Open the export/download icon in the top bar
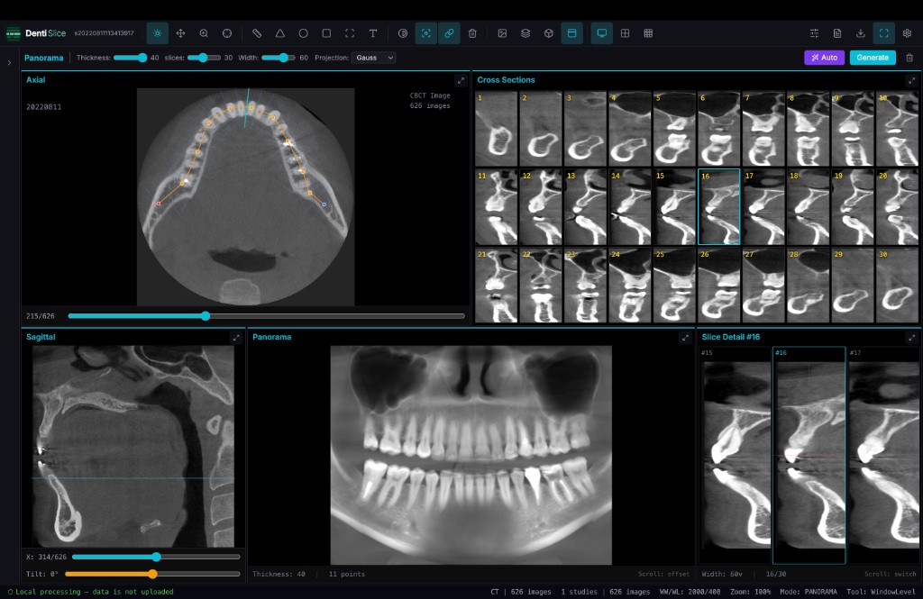Viewport: 923px width, 599px height. click(861, 32)
